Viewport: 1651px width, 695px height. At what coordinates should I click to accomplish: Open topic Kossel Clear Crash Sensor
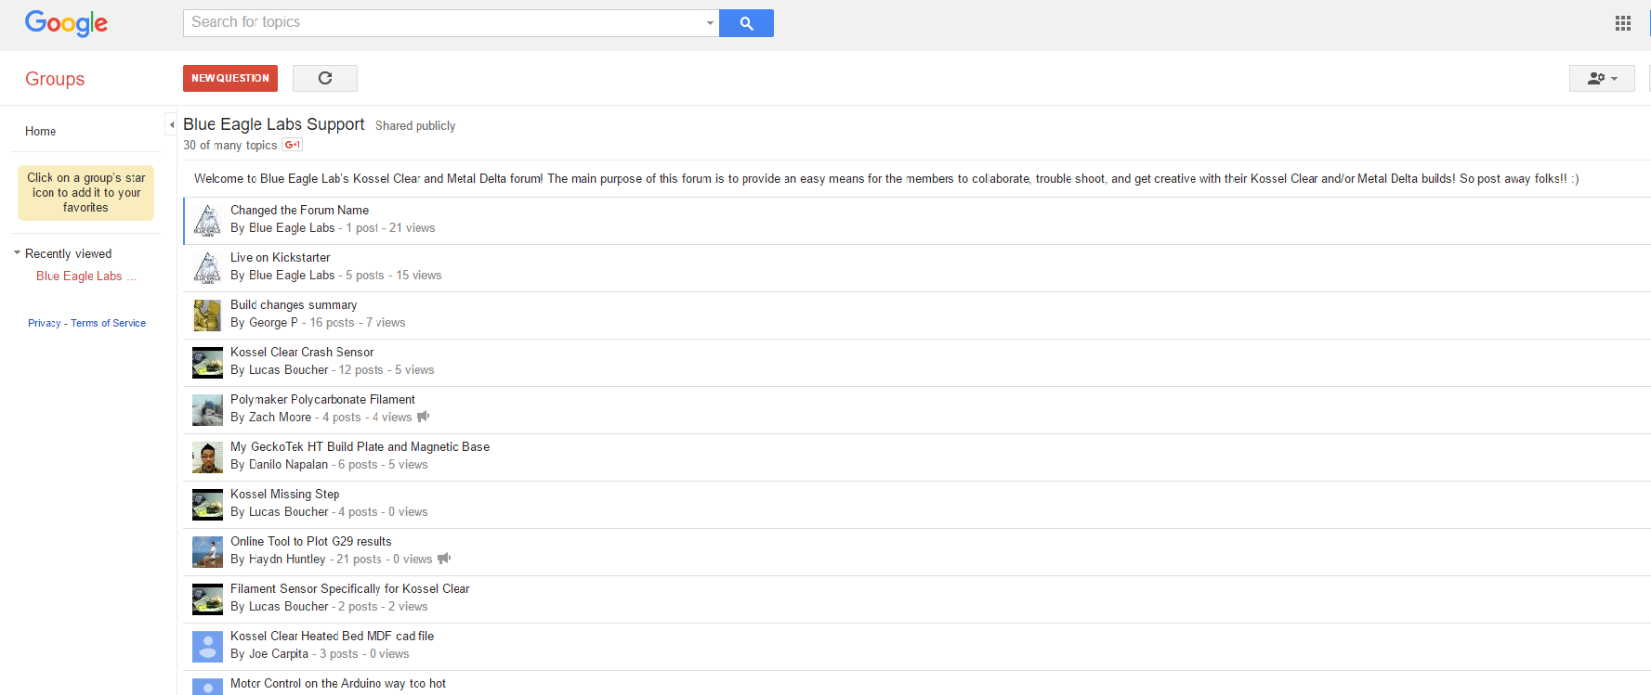coord(302,353)
